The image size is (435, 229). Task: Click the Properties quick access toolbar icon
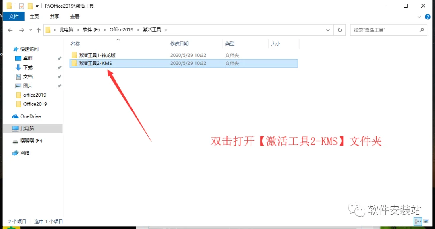pyautogui.click(x=22, y=6)
